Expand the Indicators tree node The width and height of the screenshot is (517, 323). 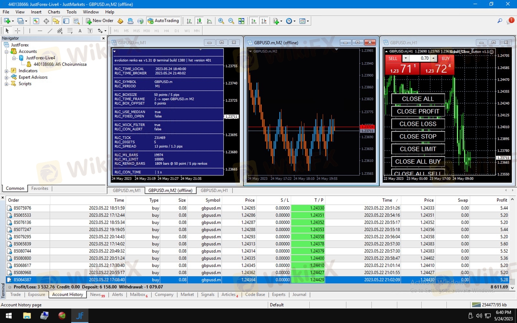tap(6, 71)
